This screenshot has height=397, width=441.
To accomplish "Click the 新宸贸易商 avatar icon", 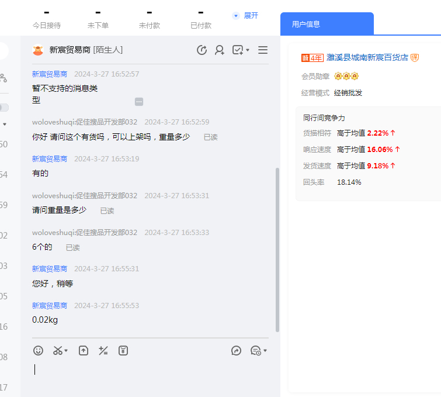I will (38, 50).
